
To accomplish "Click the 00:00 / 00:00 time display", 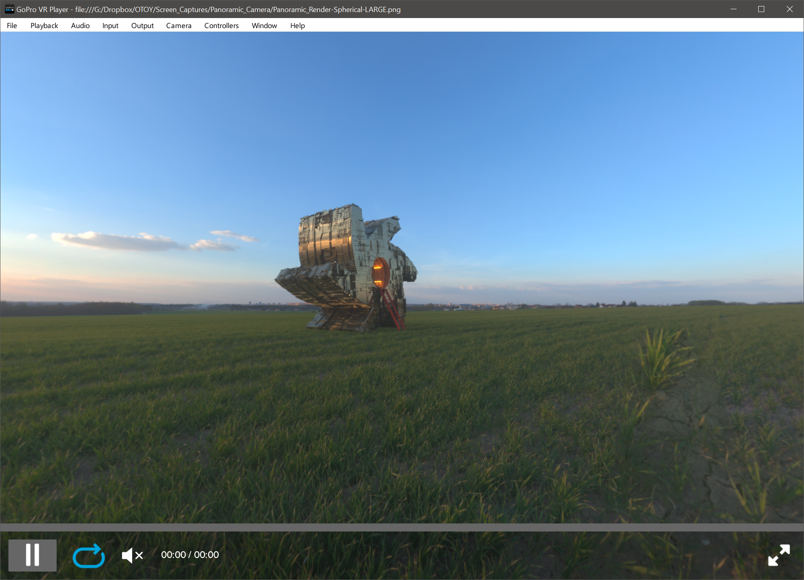I will coord(190,555).
